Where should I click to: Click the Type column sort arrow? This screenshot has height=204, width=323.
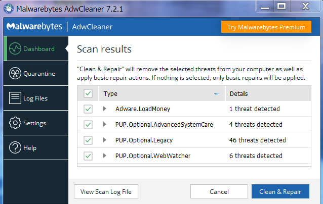216,94
